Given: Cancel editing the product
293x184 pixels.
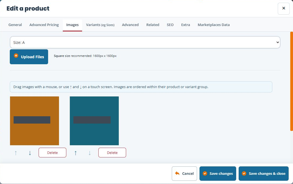Looking at the screenshot, I should pos(185,174).
